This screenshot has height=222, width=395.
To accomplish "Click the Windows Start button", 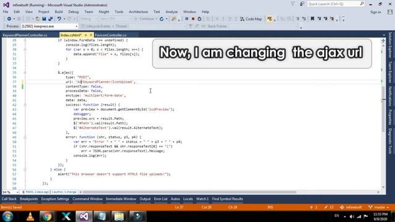I will [8, 216].
